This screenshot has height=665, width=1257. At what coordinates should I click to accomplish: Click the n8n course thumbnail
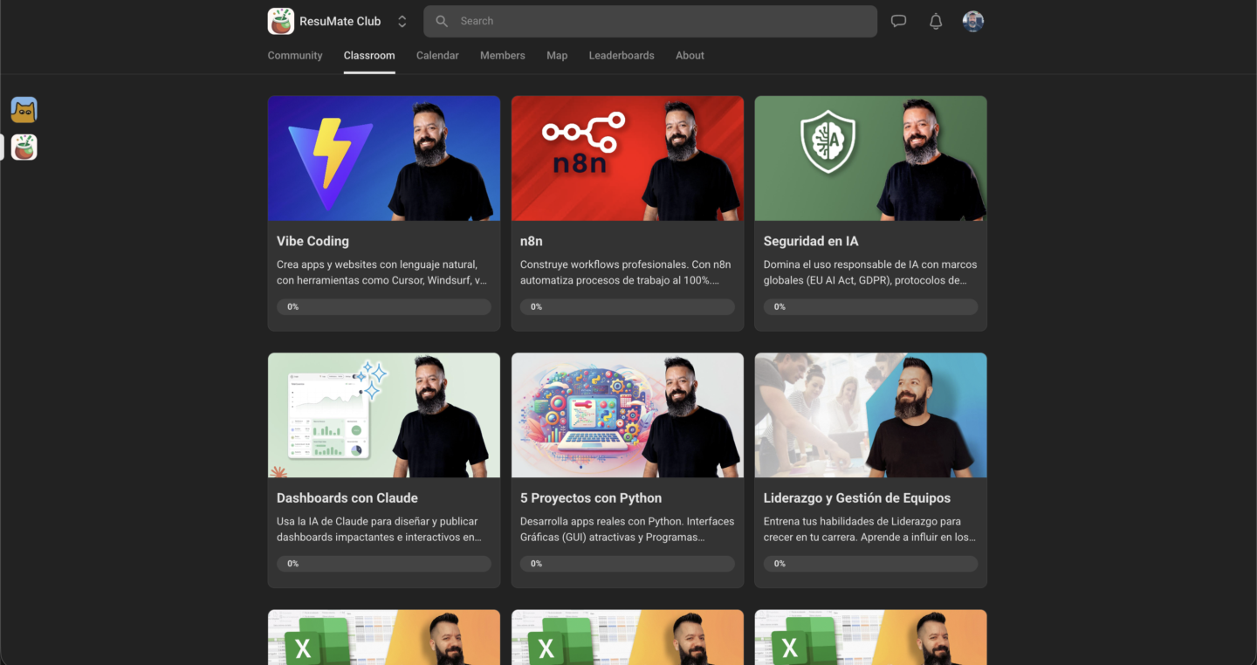coord(628,158)
